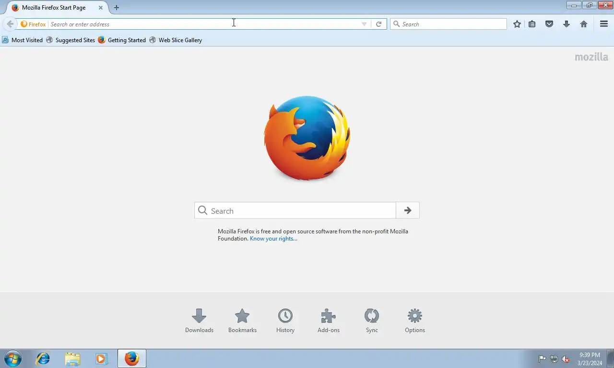The height and width of the screenshot is (368, 614).
Task: Open the Getting Started bookmark
Action: (x=122, y=40)
